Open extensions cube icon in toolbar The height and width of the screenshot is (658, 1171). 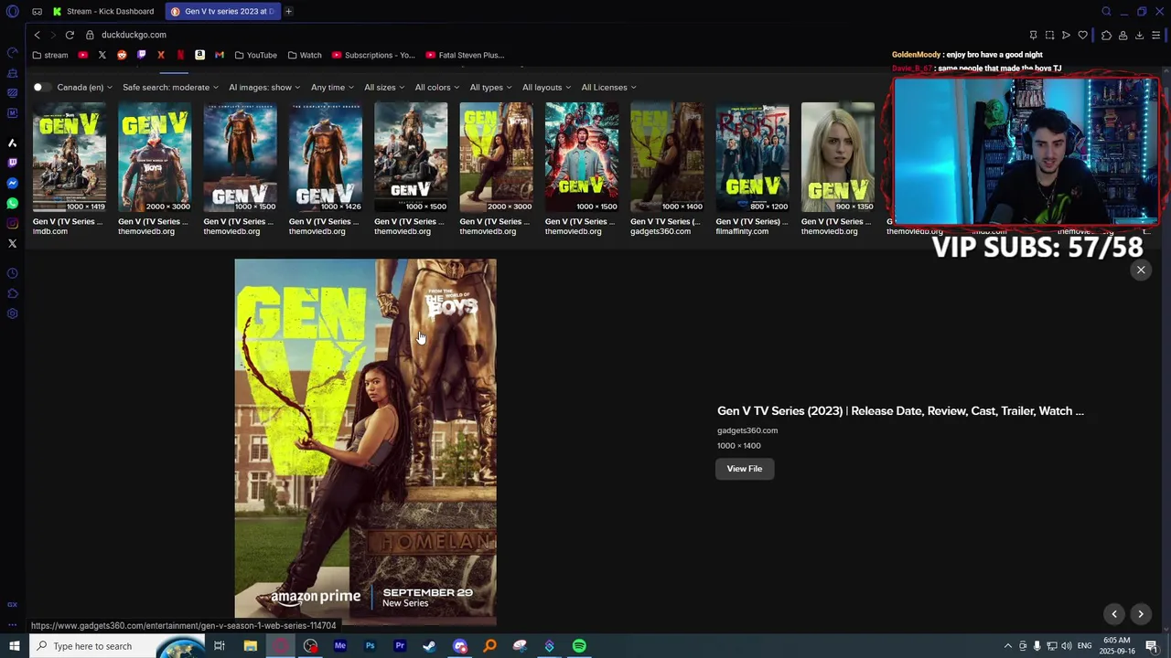(x=1106, y=35)
